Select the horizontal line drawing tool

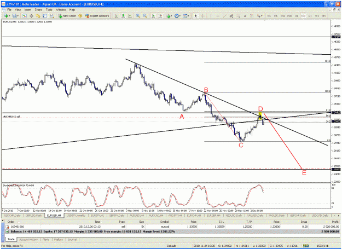[218, 16]
